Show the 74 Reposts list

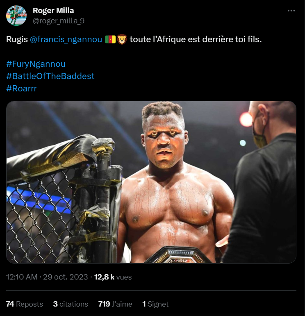(x=25, y=304)
